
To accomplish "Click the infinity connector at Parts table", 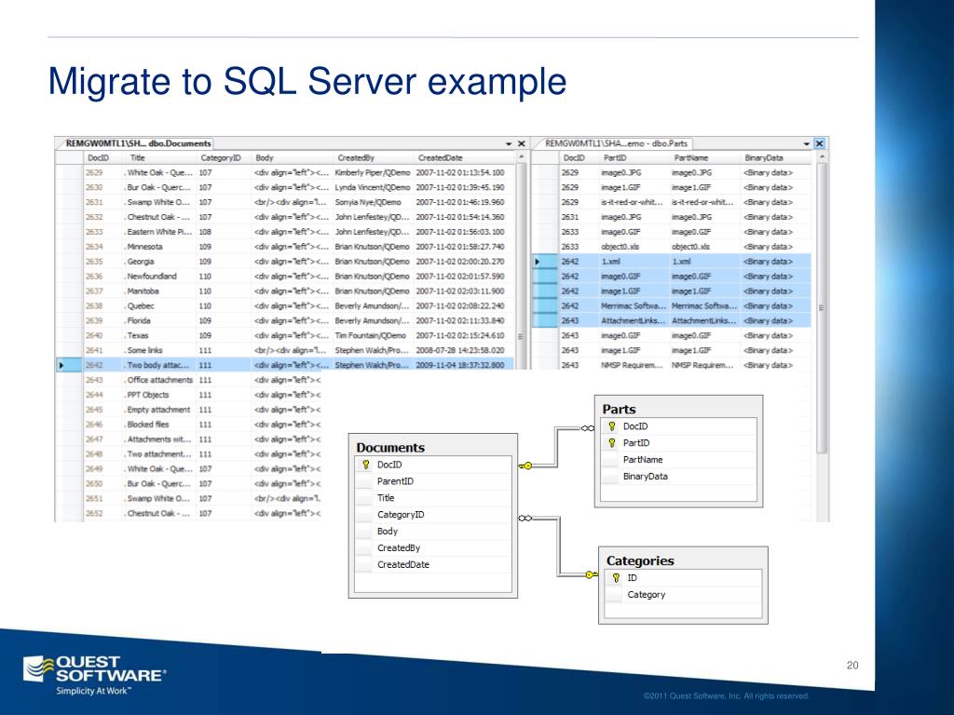I will coord(587,428).
